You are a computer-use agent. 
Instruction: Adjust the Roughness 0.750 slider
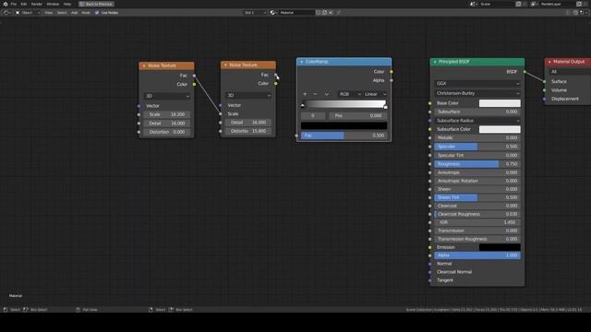click(477, 164)
